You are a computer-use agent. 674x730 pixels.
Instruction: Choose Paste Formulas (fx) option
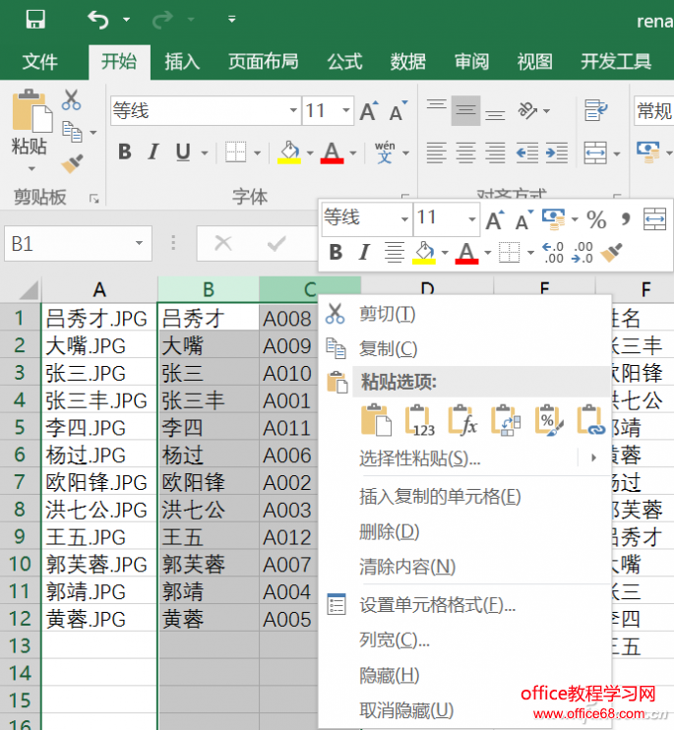coord(462,420)
